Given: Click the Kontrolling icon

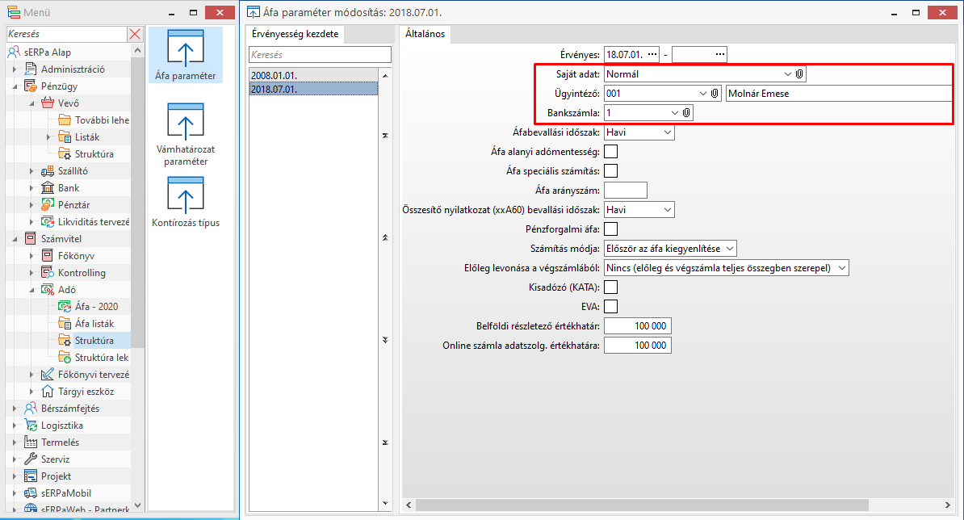Looking at the screenshot, I should 48,272.
